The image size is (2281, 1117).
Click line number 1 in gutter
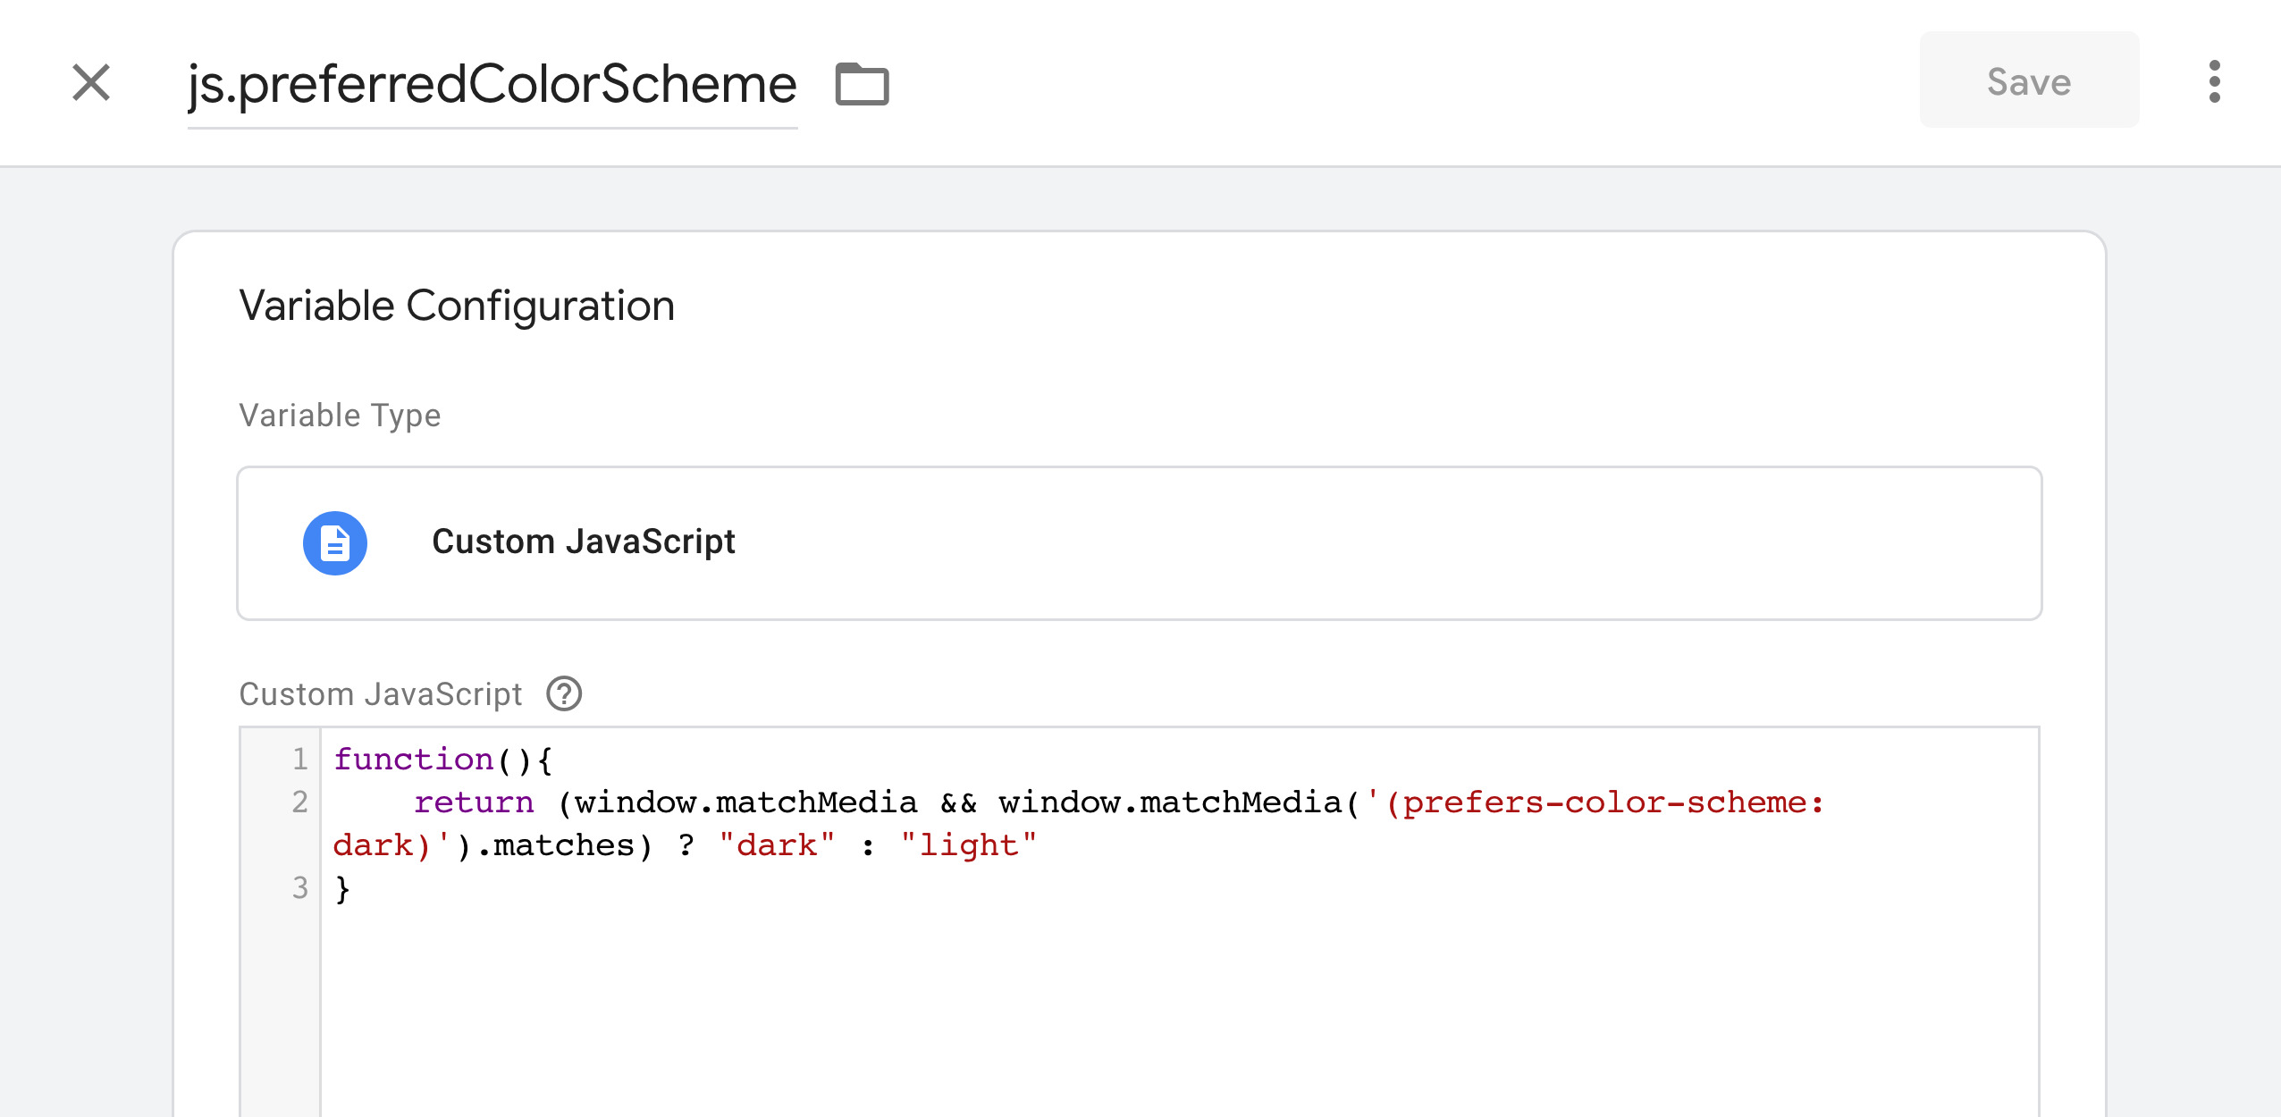(x=299, y=760)
